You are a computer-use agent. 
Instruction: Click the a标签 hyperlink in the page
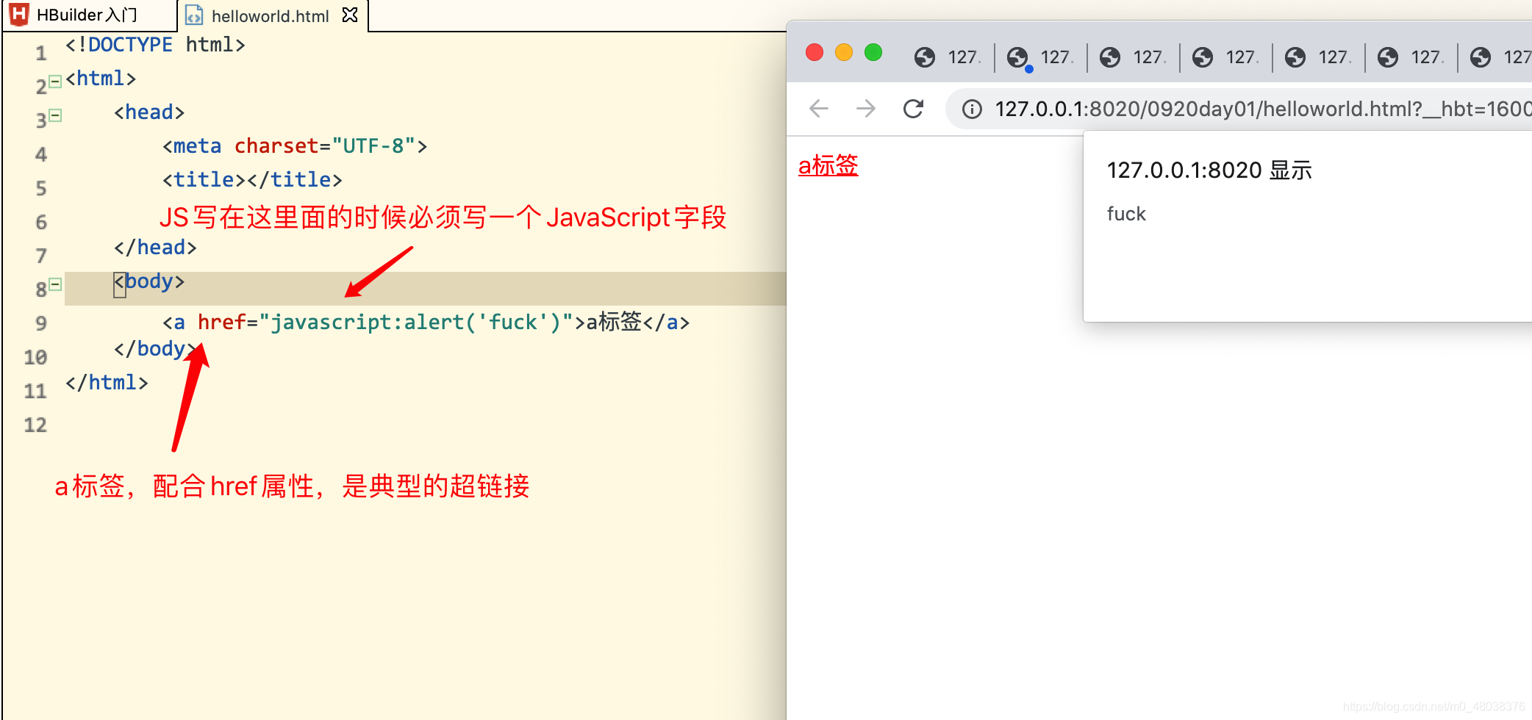(828, 165)
